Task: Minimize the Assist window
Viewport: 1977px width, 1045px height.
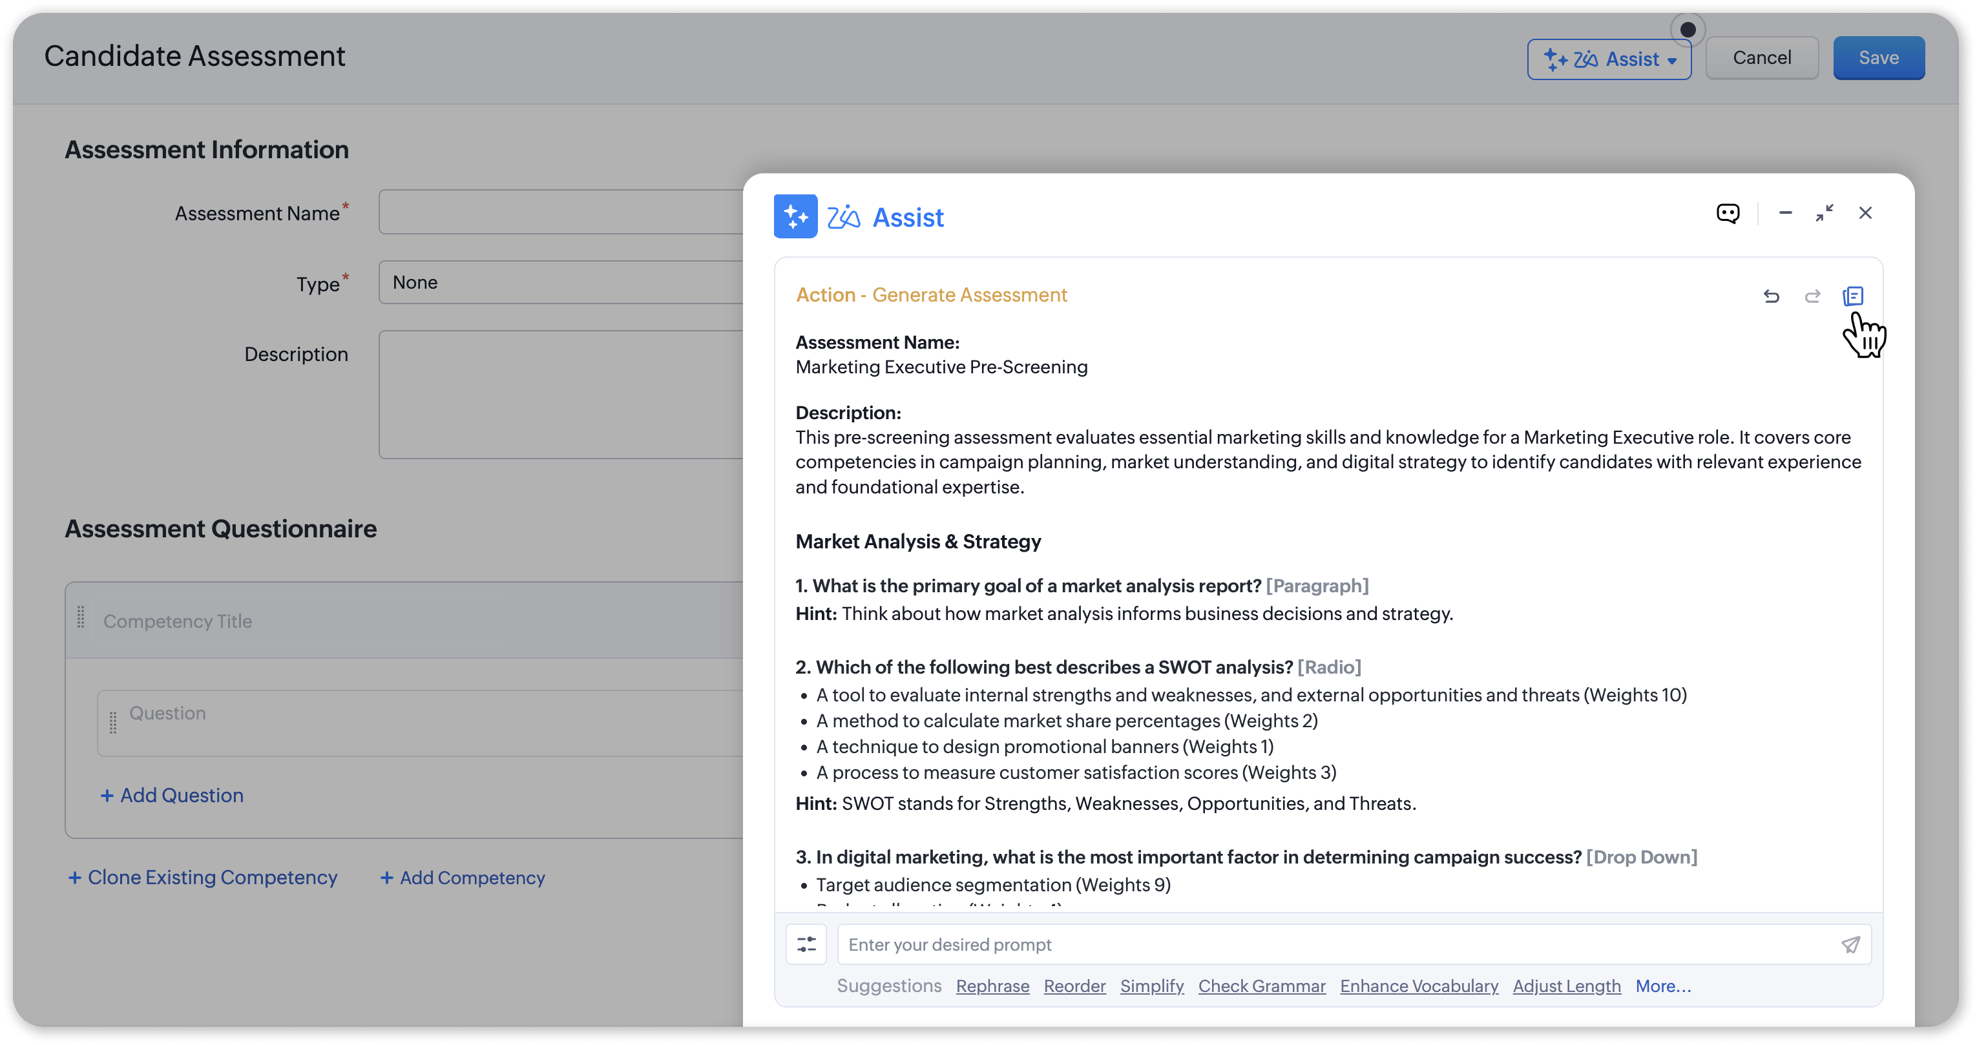Action: [1786, 213]
